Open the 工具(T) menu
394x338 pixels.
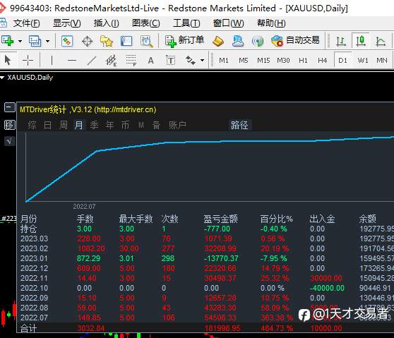186,23
